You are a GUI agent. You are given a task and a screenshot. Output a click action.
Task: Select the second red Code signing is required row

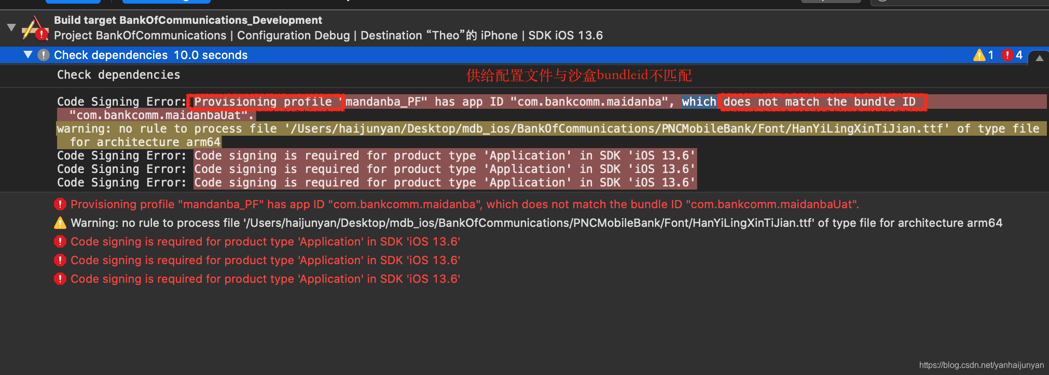click(x=266, y=260)
